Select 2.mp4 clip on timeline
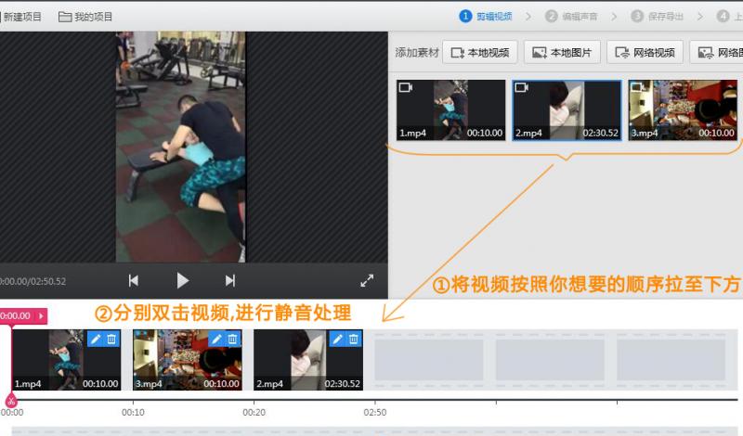 point(308,360)
